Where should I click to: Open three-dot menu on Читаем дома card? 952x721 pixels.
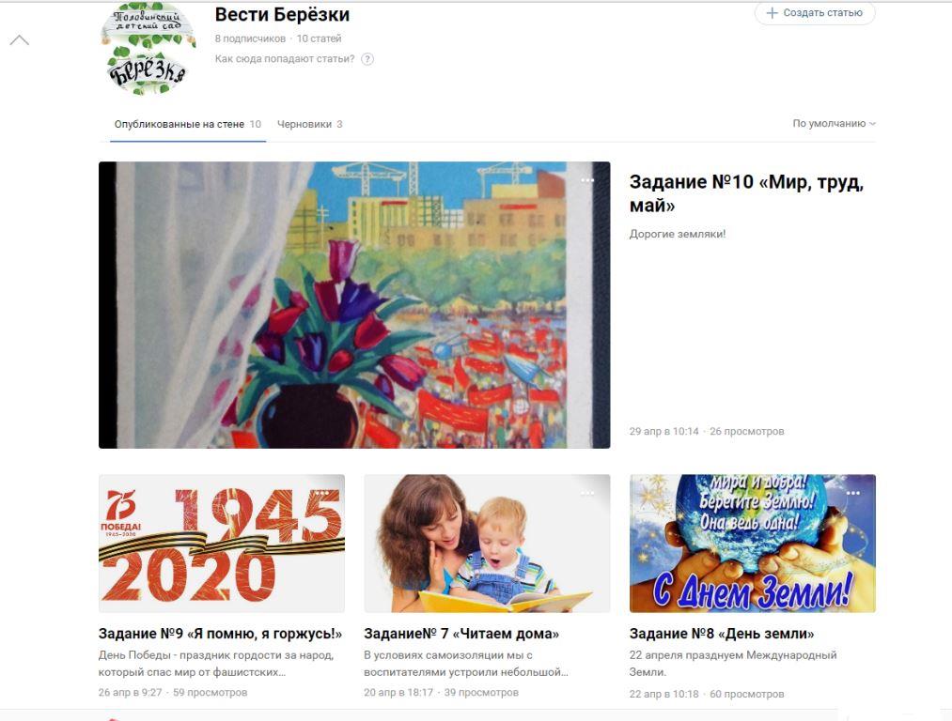point(587,493)
